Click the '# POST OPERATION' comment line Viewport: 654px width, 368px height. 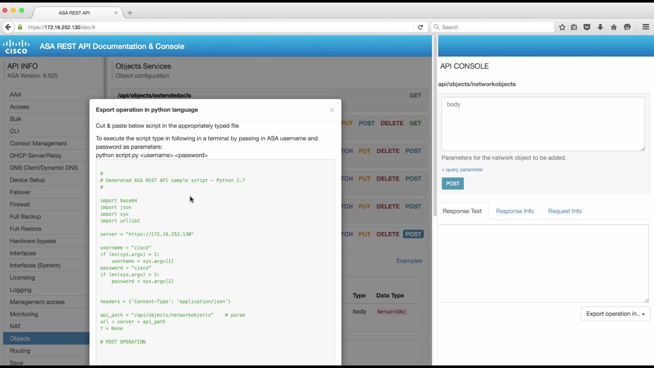coord(123,342)
